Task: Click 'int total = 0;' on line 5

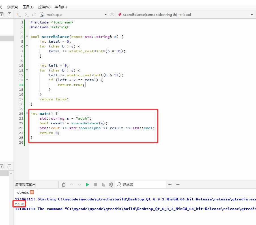Action: click(55, 42)
